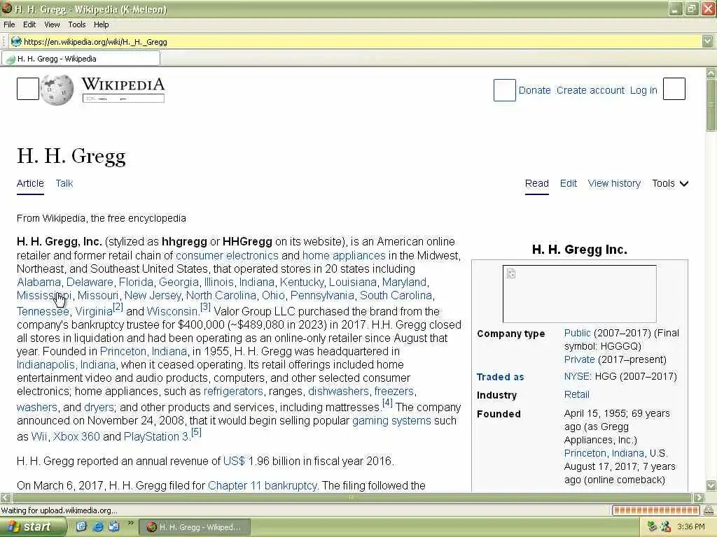Click the Traded as link in the infobox

pyautogui.click(x=500, y=377)
